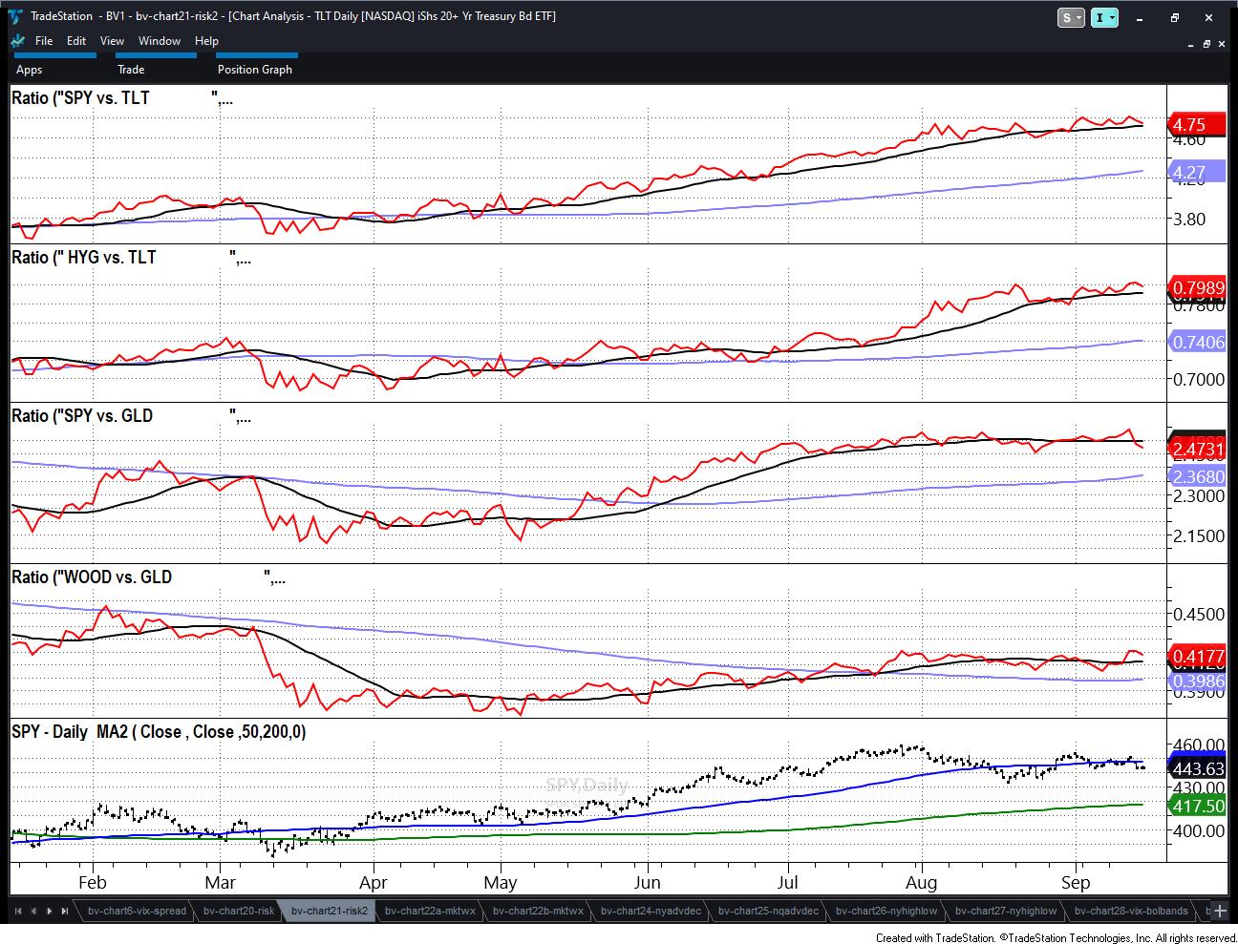Switch to the bv-chart20-risk tab

tap(239, 911)
